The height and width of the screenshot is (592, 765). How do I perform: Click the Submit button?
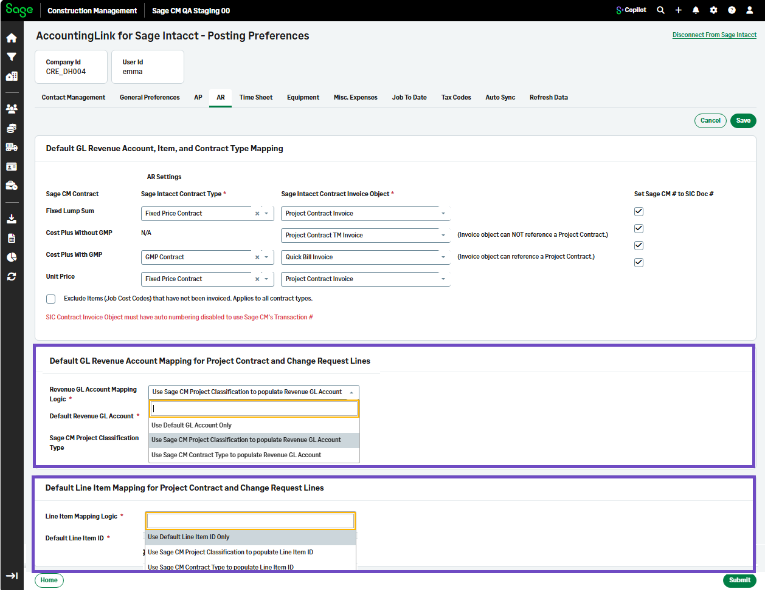(739, 580)
